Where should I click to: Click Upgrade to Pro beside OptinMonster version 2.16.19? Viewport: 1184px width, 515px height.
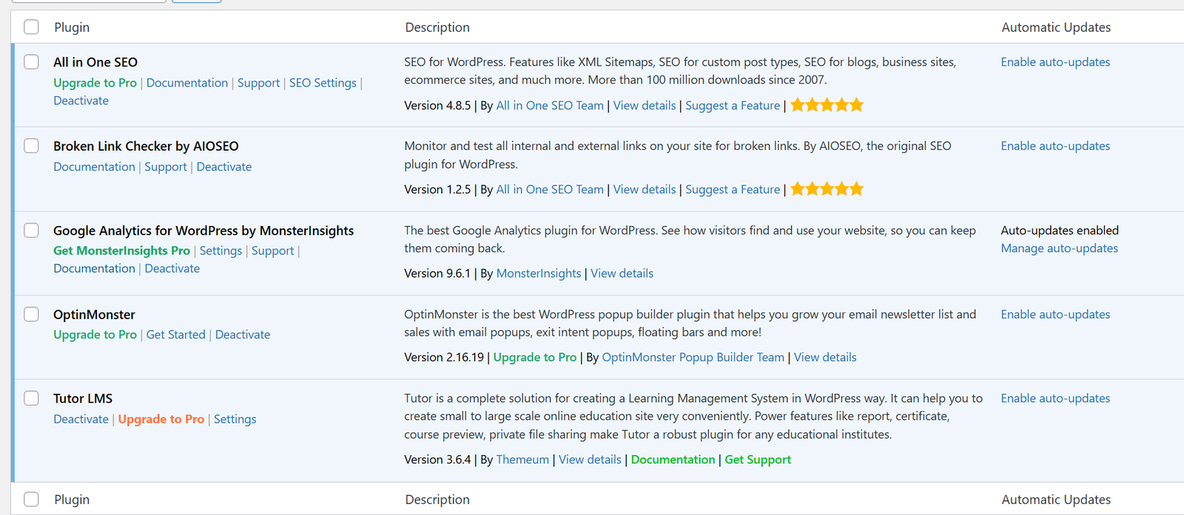coord(535,358)
